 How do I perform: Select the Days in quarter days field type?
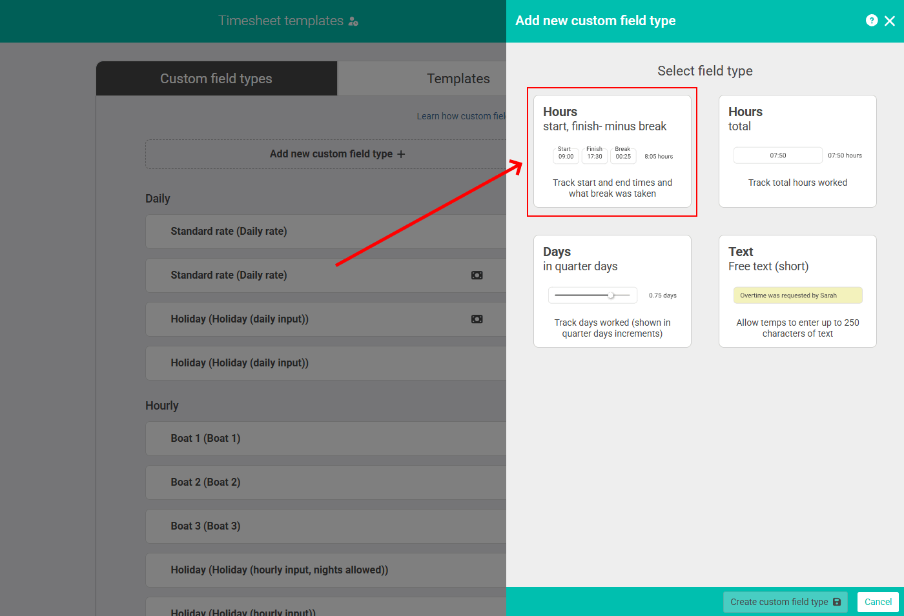point(611,290)
